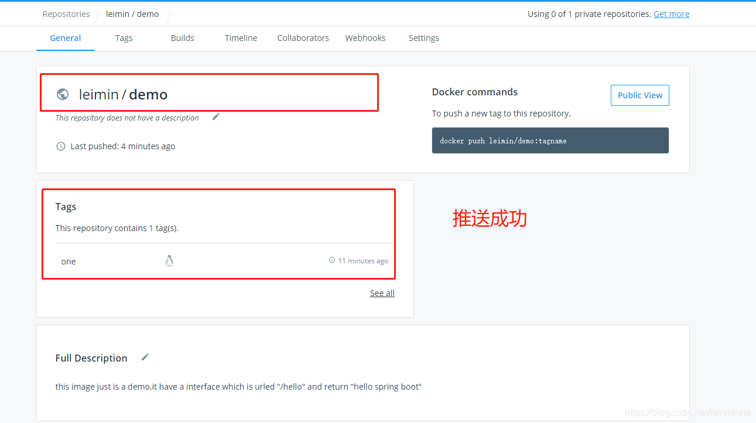756x423 pixels.
Task: Click the Full Description heading
Action: tap(91, 358)
